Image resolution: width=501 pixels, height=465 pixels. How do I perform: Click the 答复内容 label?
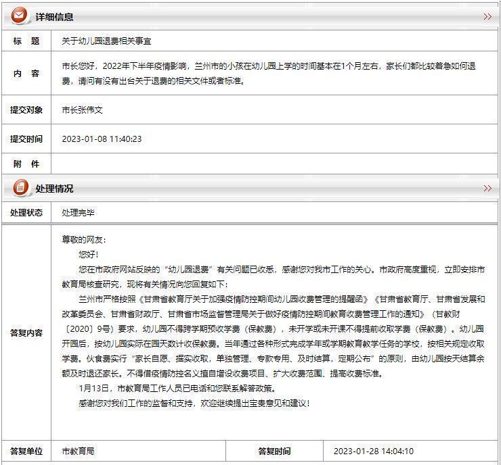pyautogui.click(x=26, y=333)
